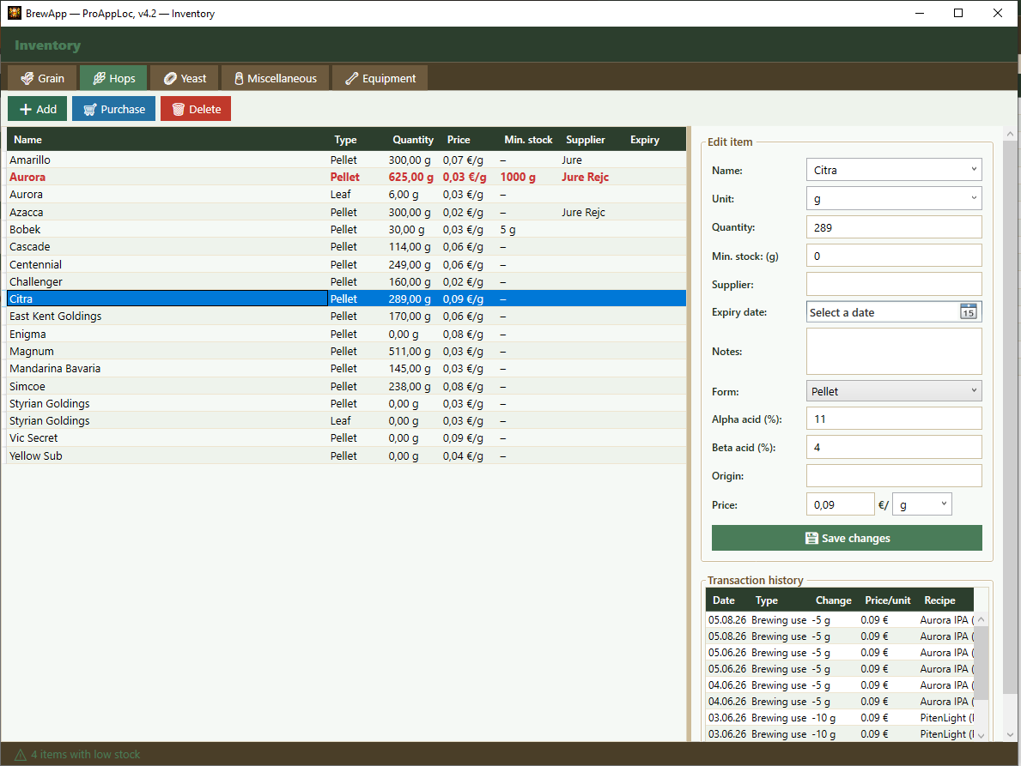
Task: Open the Grain inventory tab
Action: tap(42, 78)
